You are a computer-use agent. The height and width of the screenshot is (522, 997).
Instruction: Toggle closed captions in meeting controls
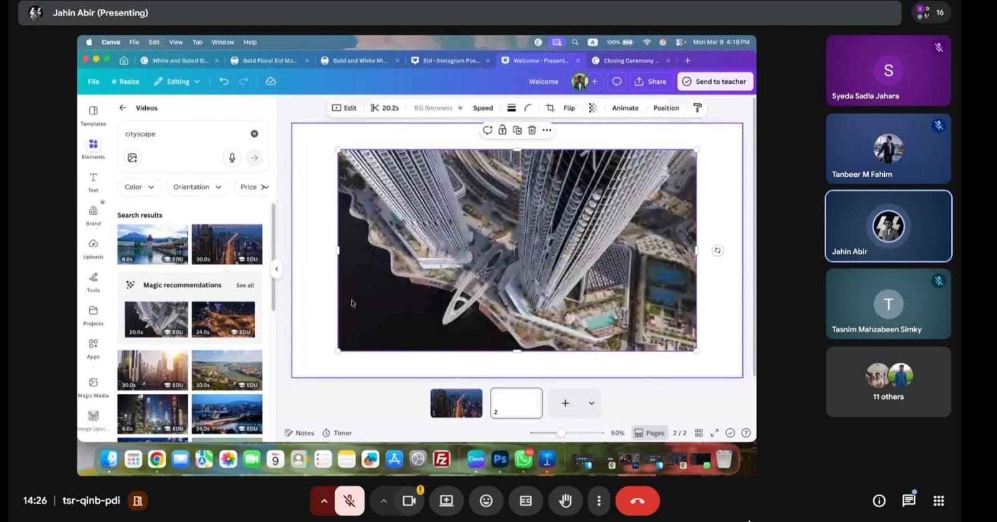(526, 501)
